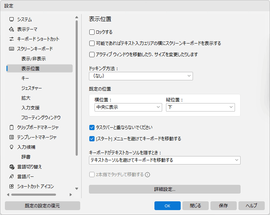Image resolution: width=270 pixels, height=215 pixels.
Task: Uncheck タスクバーと重ならないでください
Action: [x=92, y=128]
